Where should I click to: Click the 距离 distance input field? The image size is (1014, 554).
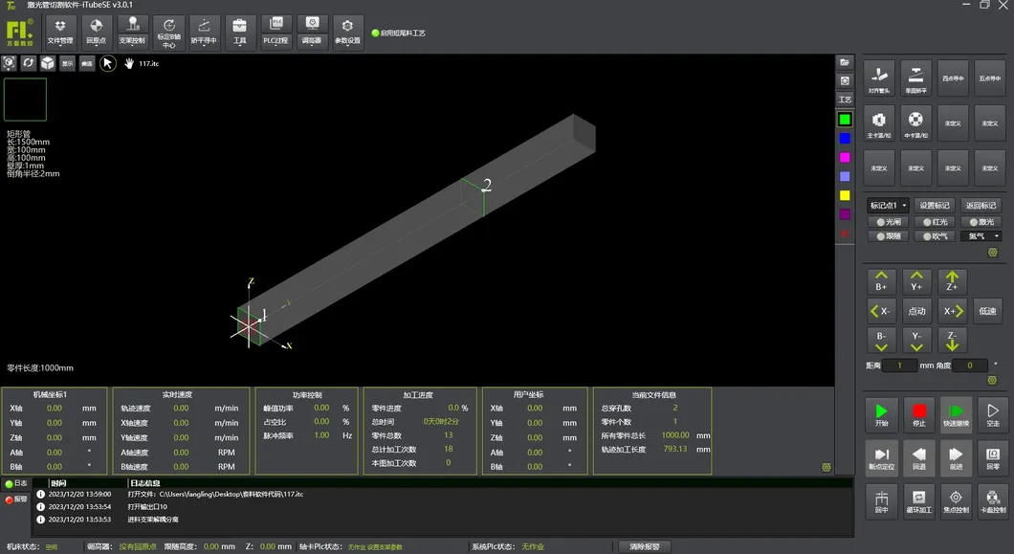pyautogui.click(x=899, y=366)
